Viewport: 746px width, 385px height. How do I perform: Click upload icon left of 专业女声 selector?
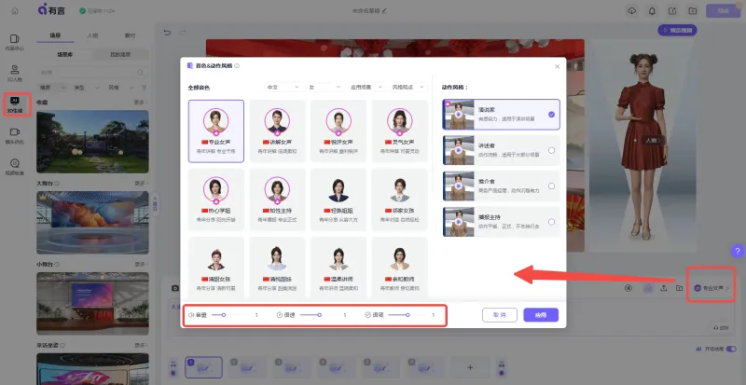coord(663,288)
